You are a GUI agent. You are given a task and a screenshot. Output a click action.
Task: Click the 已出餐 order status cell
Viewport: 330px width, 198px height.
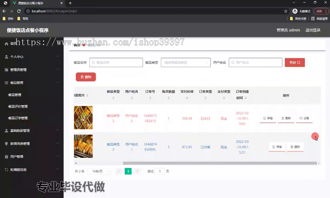[x=205, y=147]
